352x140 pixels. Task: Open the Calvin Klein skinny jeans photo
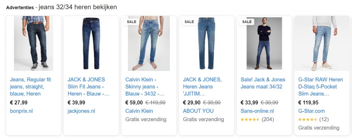[x=149, y=44]
